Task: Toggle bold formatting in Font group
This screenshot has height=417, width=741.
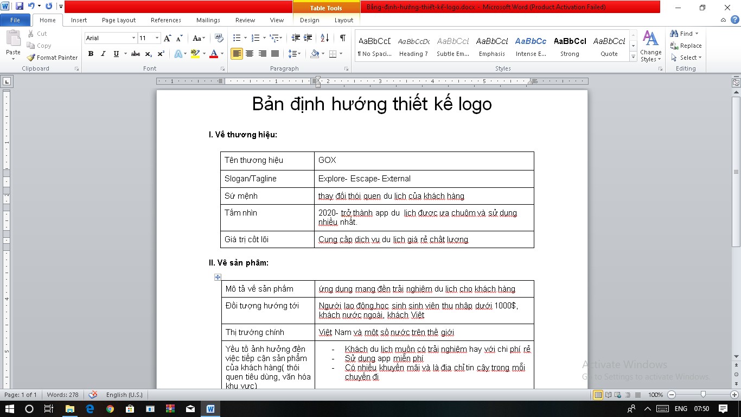Action: tap(91, 54)
